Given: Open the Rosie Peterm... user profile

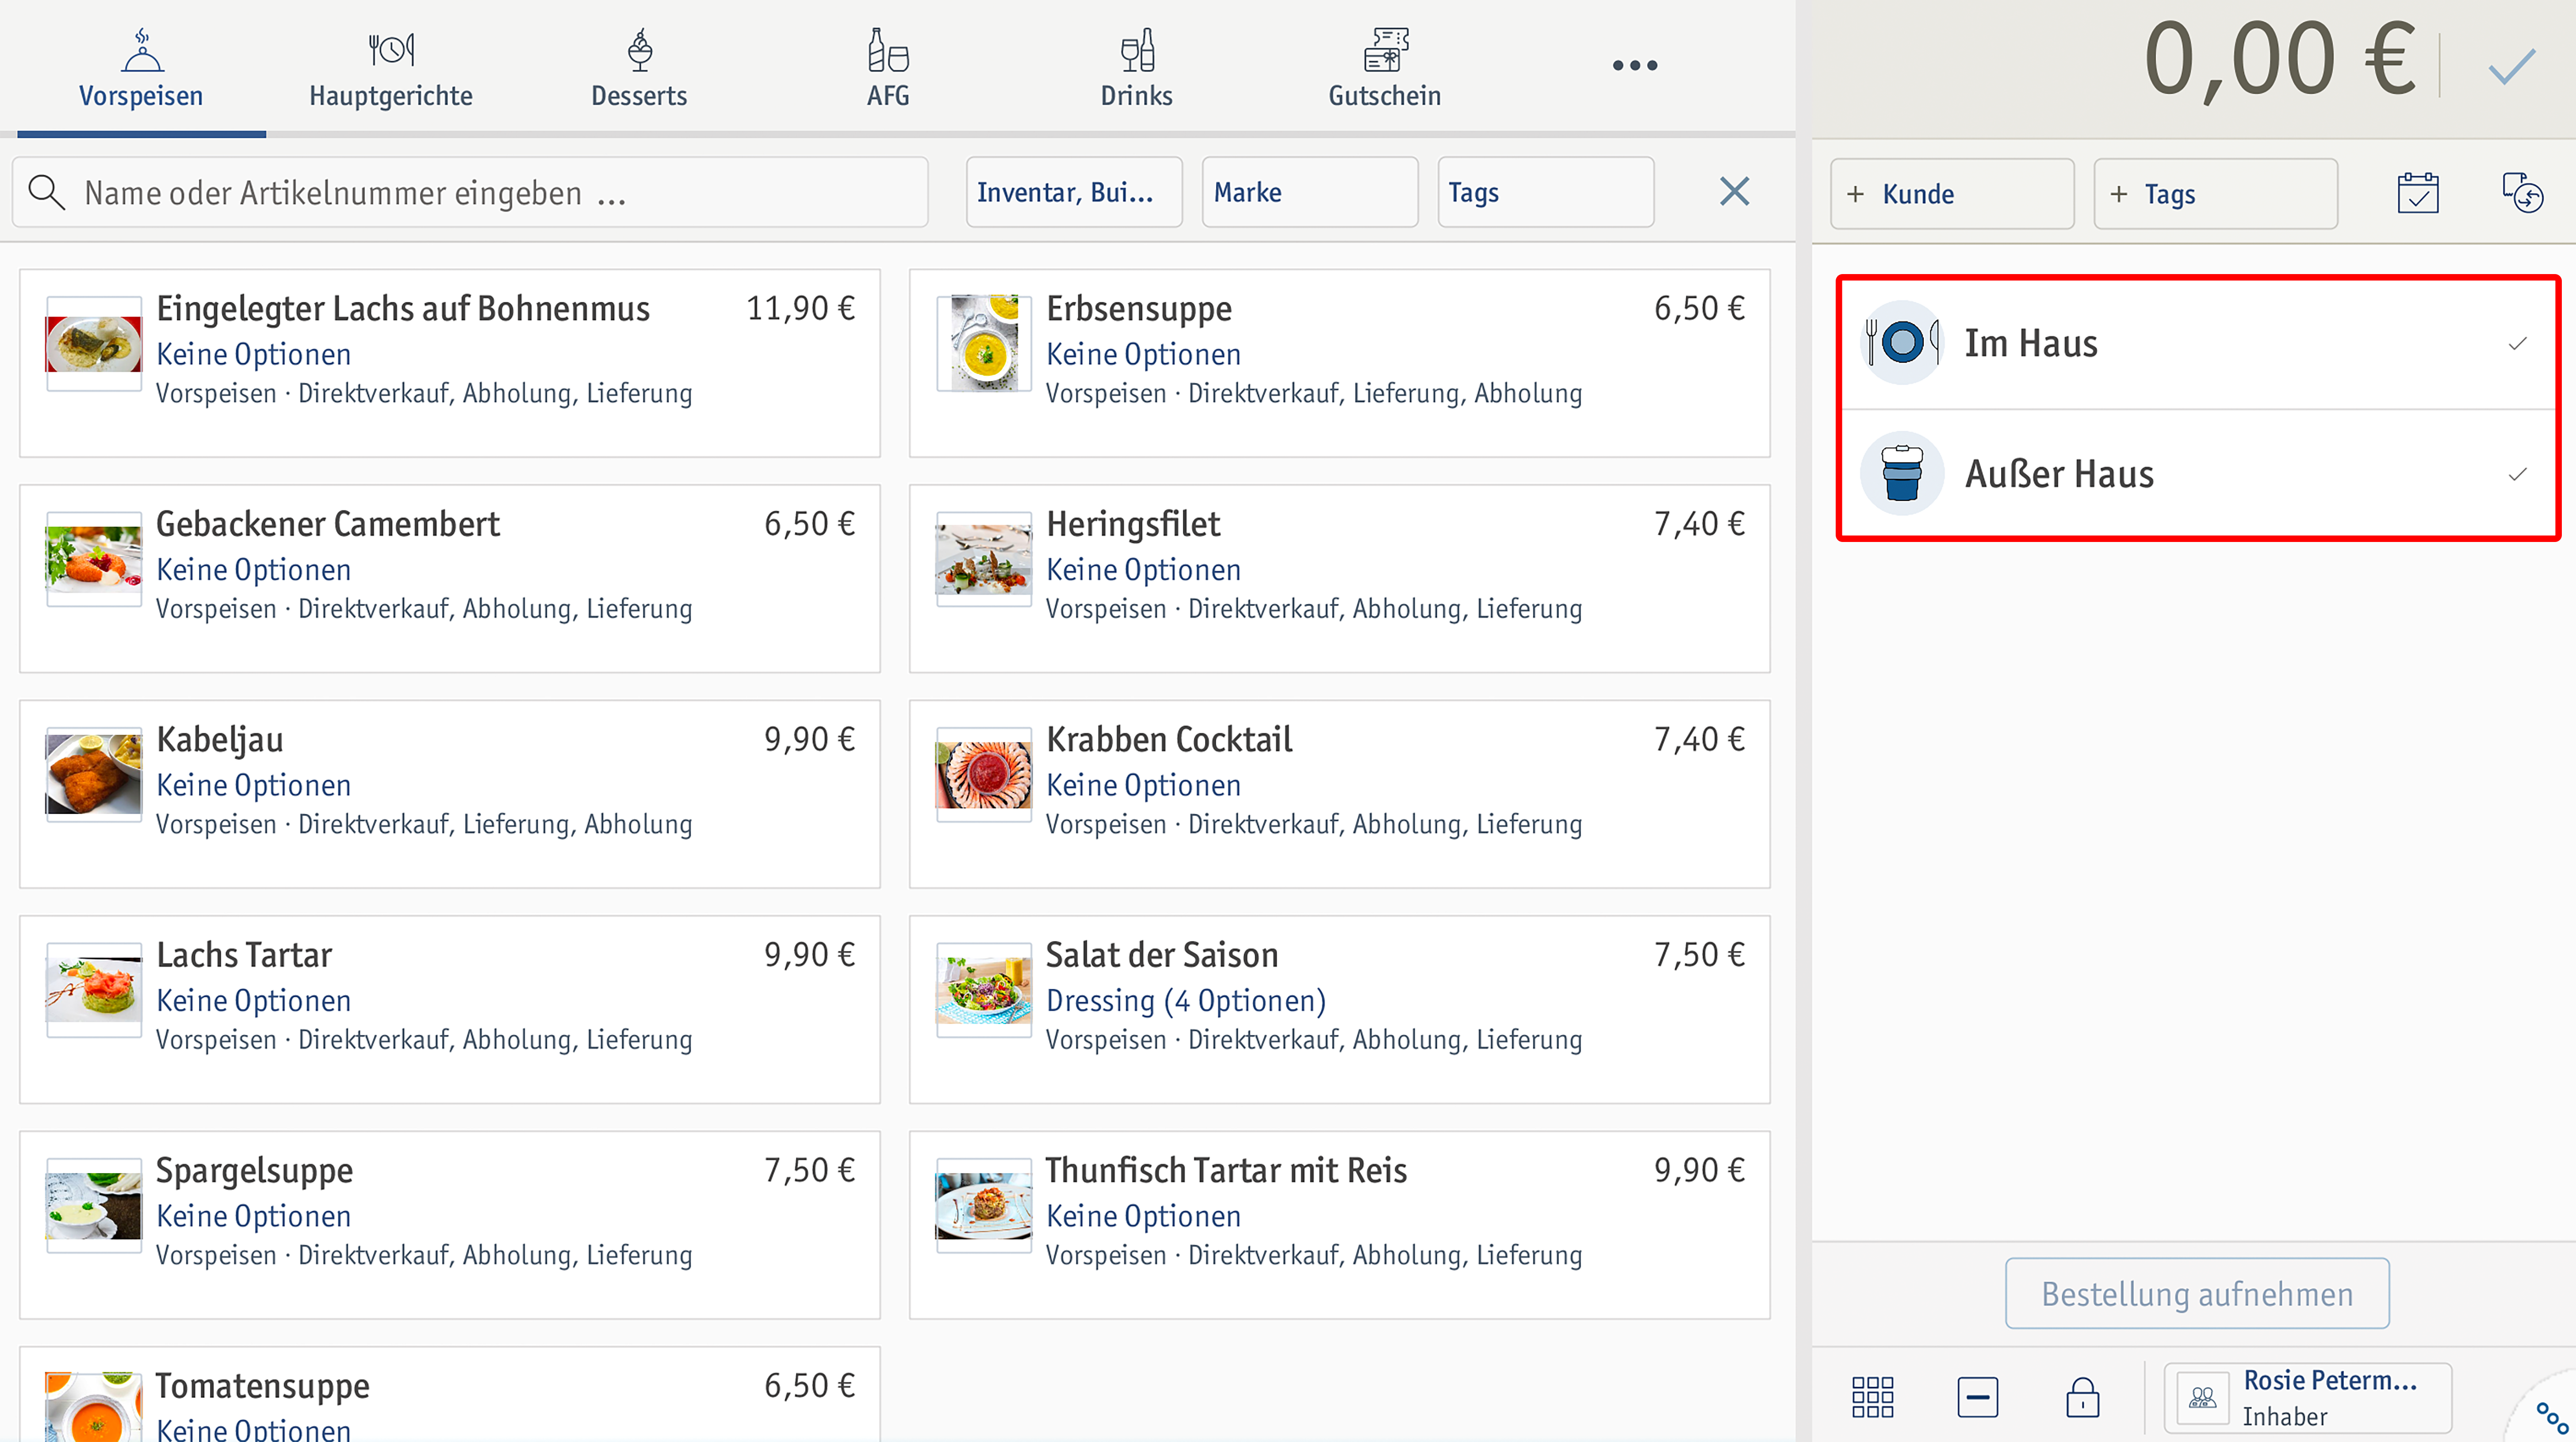Looking at the screenshot, I should [x=2308, y=1398].
